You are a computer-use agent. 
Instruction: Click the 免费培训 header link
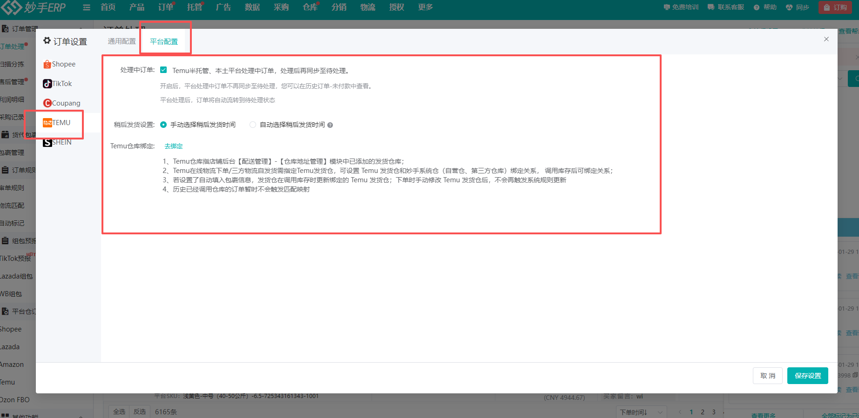click(x=681, y=7)
